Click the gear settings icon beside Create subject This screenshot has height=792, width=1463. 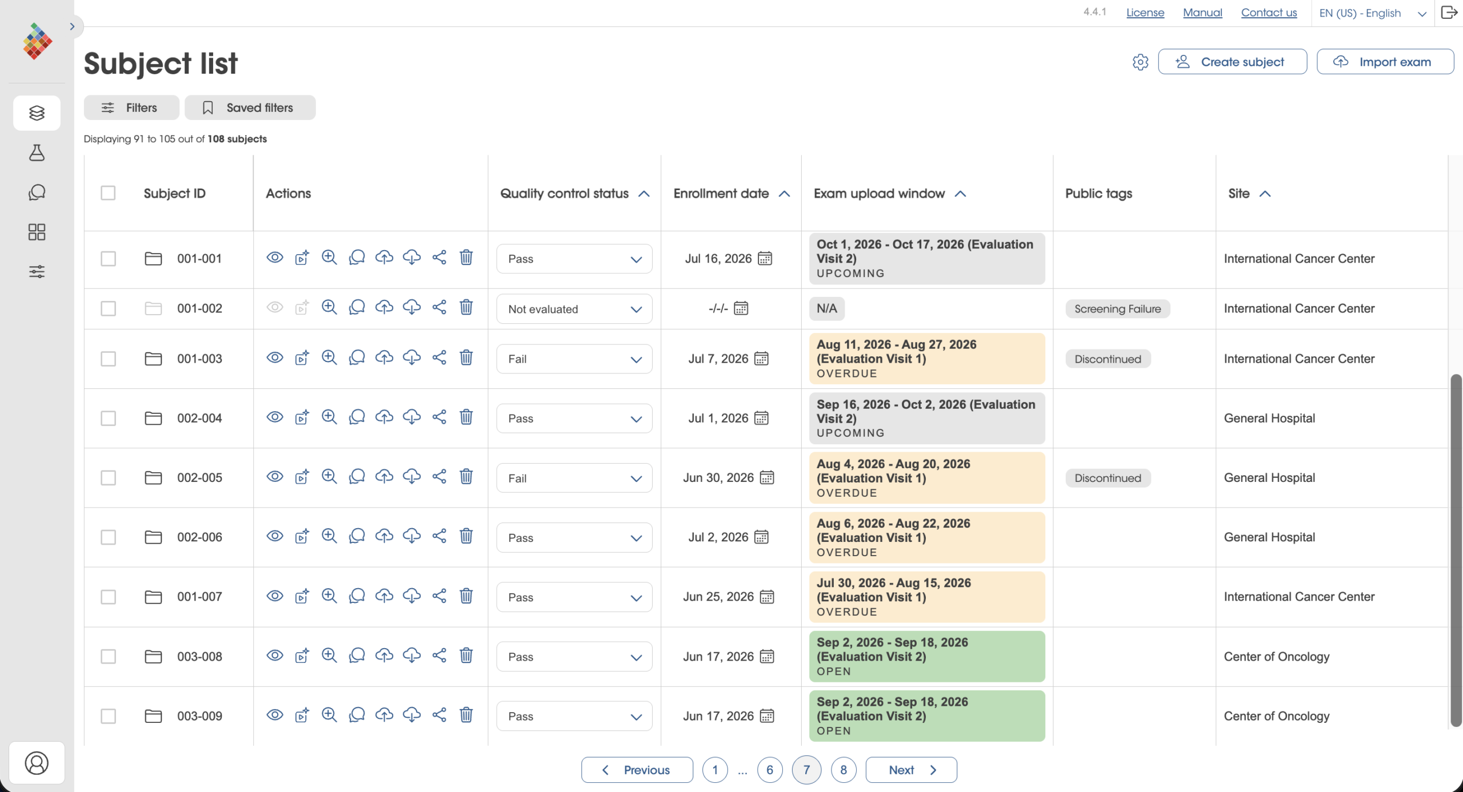coord(1140,62)
